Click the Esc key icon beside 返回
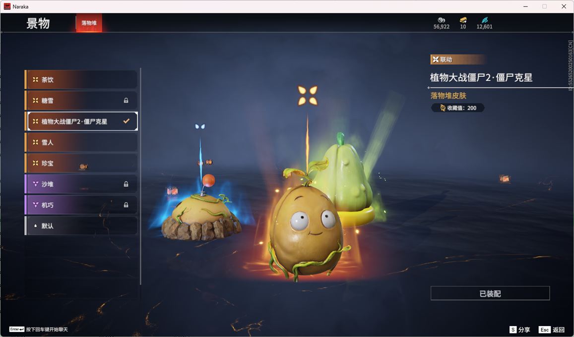The image size is (574, 337). point(544,330)
